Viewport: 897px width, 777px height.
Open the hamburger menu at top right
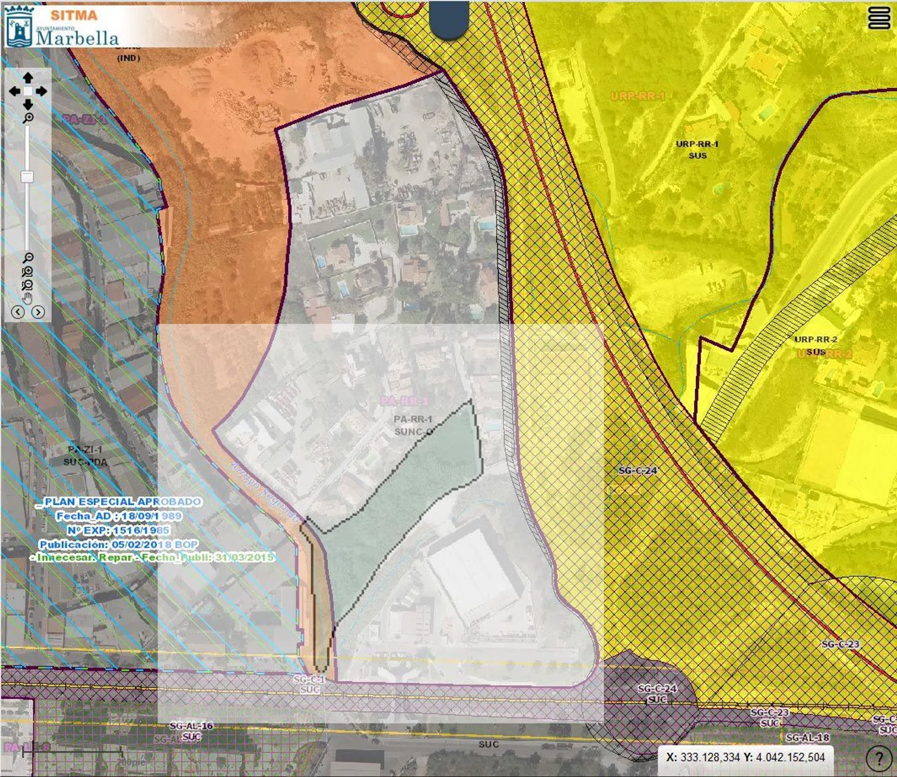coord(878,18)
